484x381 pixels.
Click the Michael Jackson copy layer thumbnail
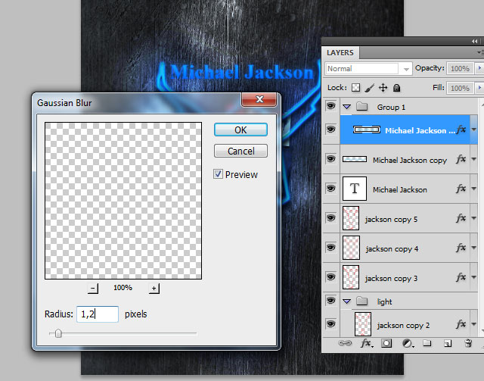click(x=355, y=159)
